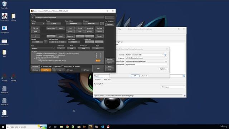Click the Ghidra Filter input field
The width and height of the screenshot is (229, 129).
141,76
